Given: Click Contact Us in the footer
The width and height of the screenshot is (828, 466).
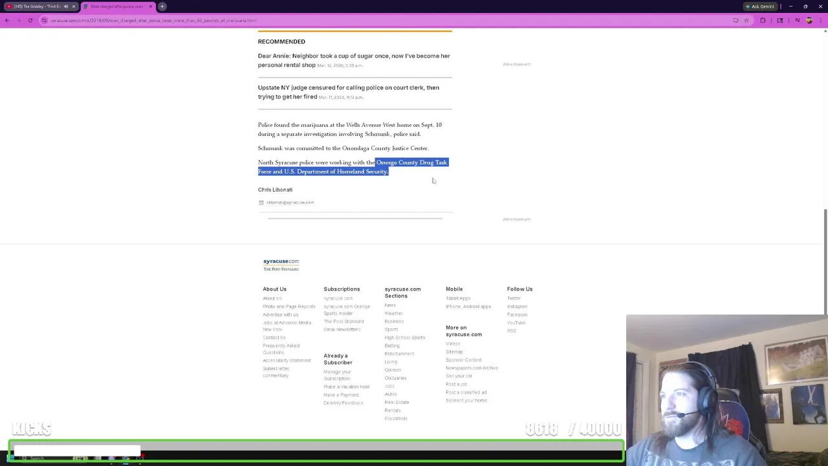Looking at the screenshot, I should [x=274, y=337].
